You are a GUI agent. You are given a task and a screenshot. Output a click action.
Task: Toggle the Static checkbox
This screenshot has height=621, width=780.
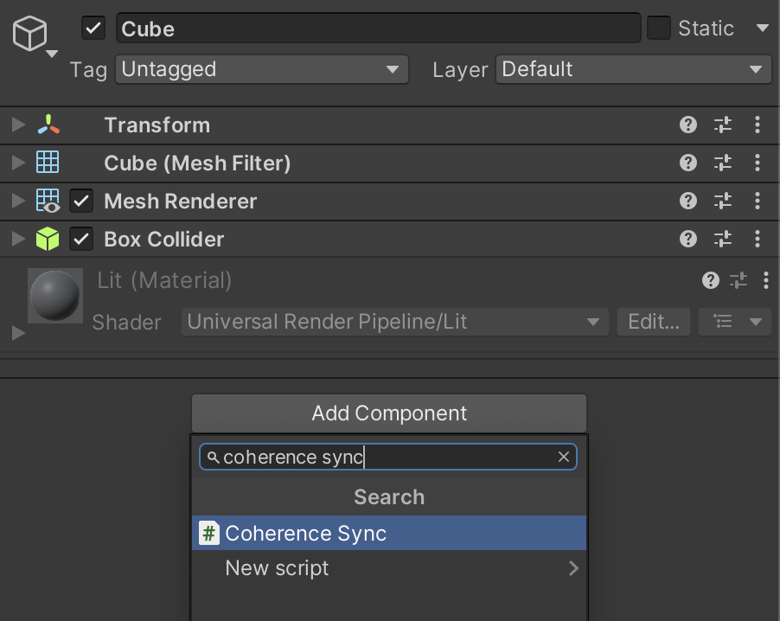(x=659, y=29)
